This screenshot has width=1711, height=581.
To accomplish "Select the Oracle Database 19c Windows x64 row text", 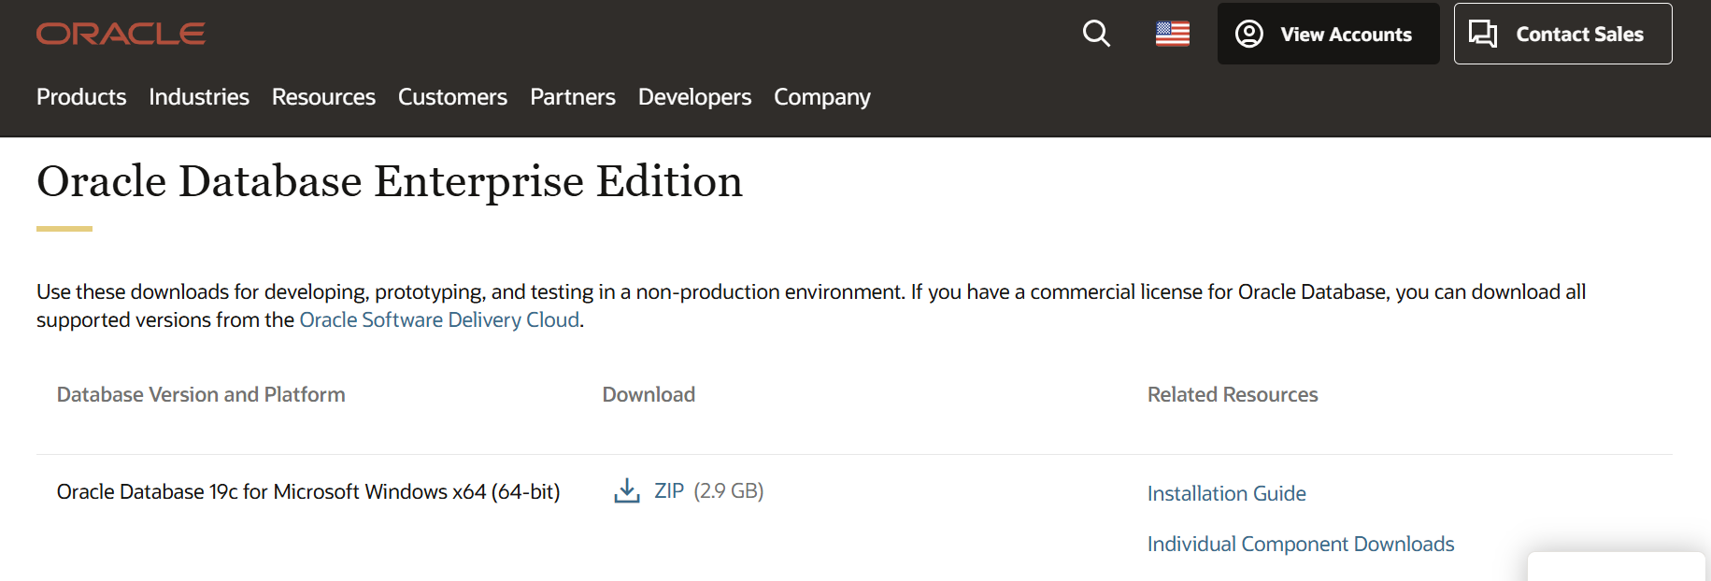I will [x=308, y=491].
